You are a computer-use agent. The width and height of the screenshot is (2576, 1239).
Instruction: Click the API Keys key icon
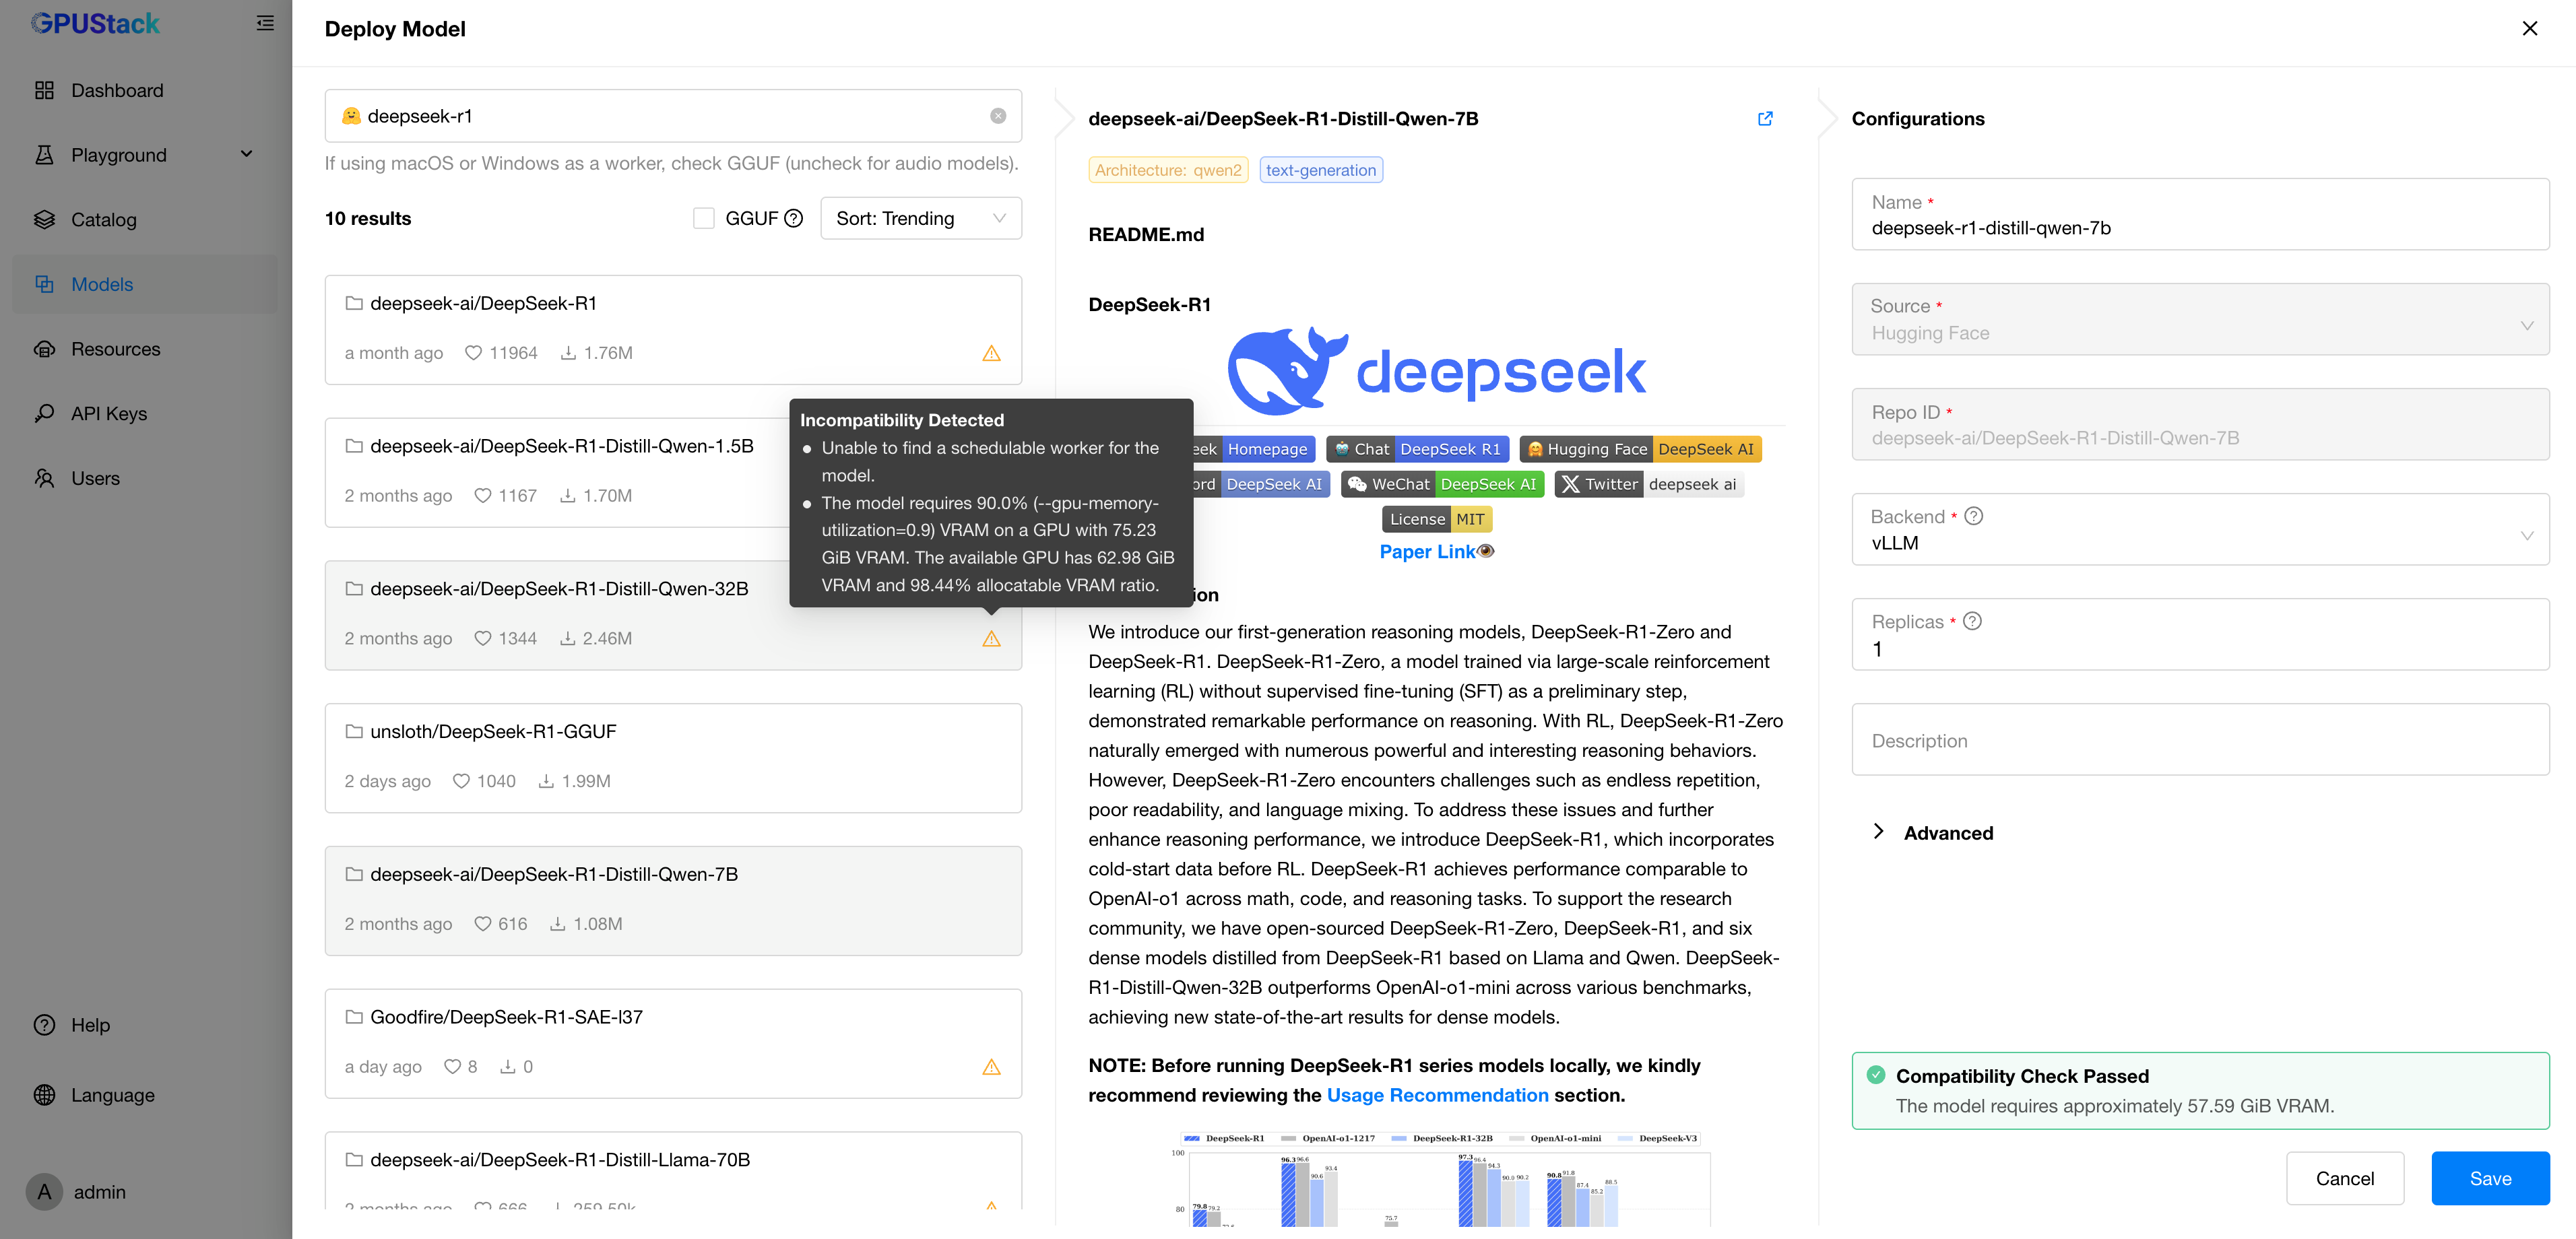[44, 414]
